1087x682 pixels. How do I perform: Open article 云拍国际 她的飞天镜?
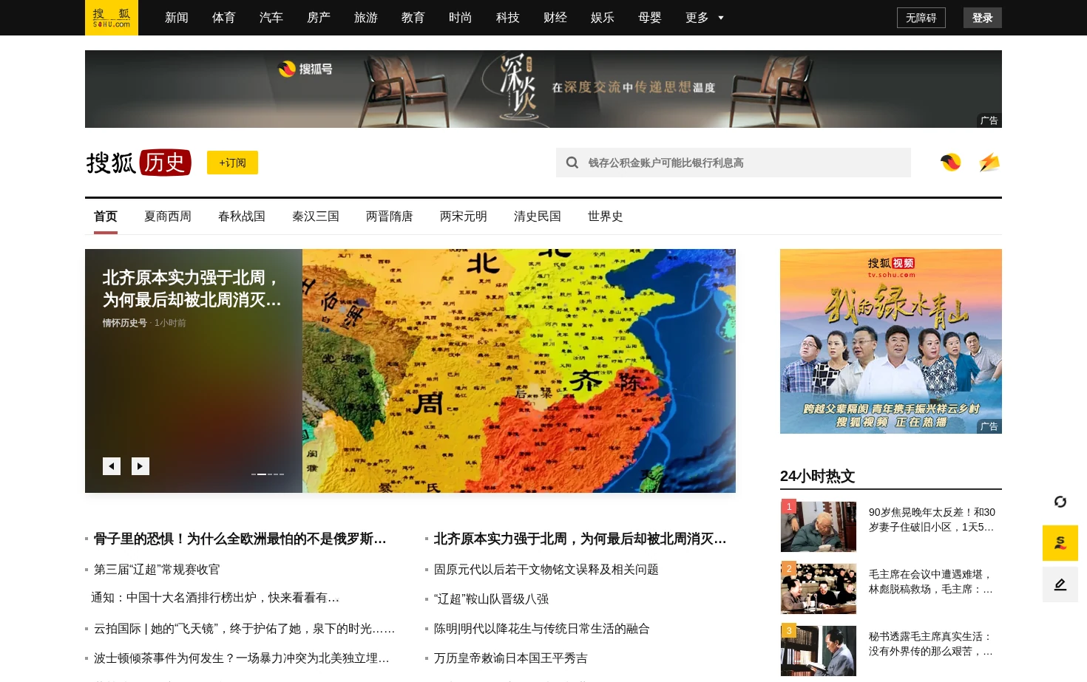click(x=245, y=629)
